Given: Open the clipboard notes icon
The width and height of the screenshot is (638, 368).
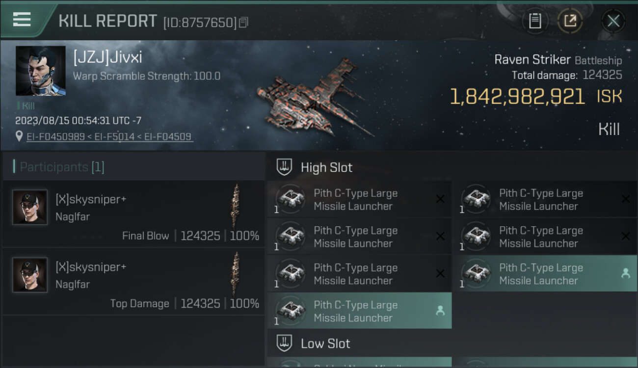Looking at the screenshot, I should coord(535,21).
